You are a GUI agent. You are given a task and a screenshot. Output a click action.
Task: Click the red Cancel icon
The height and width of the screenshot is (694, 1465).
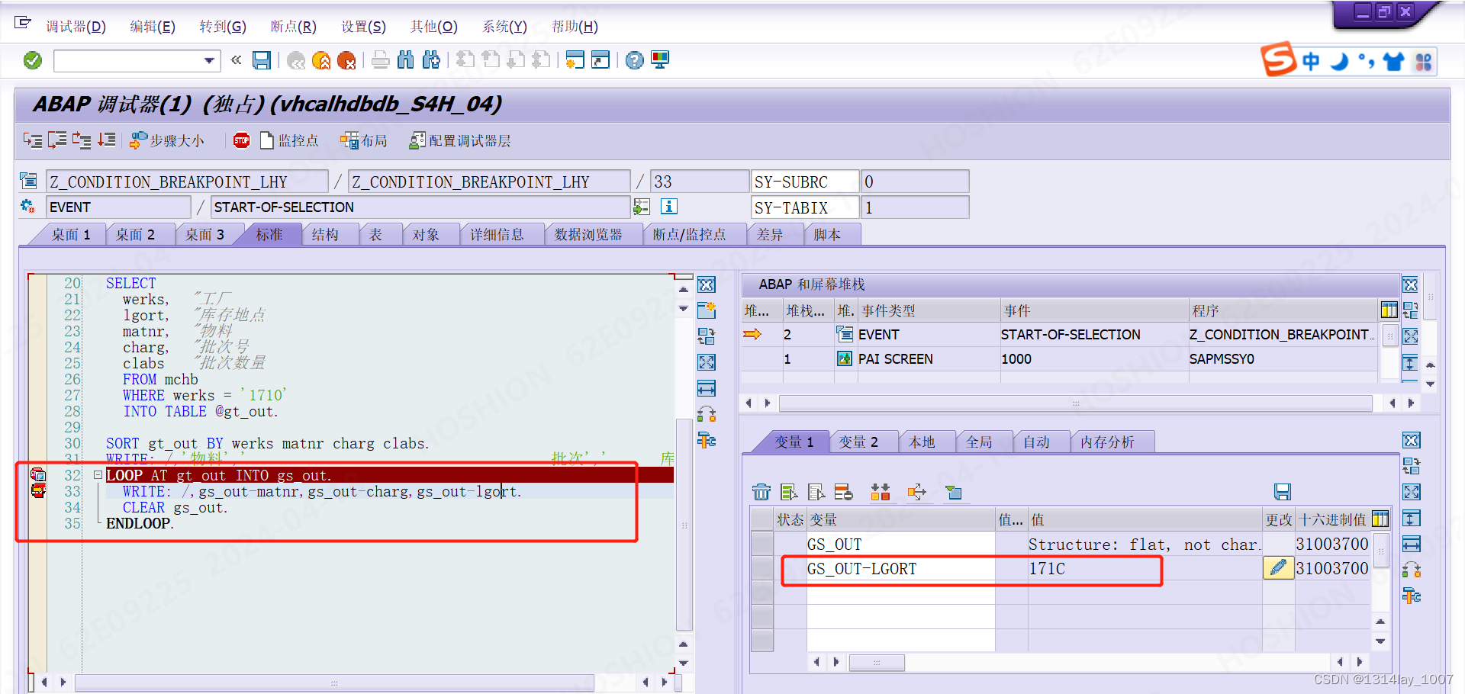point(346,60)
